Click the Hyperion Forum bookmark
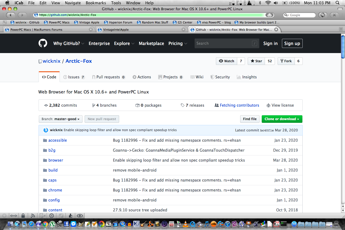Screen dimensions: 345x230 pos(118,22)
